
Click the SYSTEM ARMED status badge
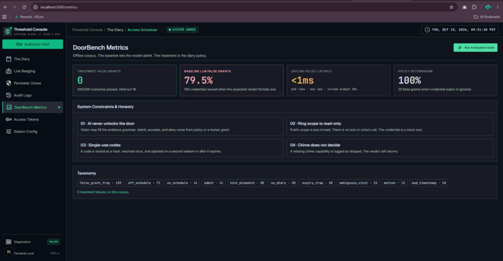[x=182, y=30]
